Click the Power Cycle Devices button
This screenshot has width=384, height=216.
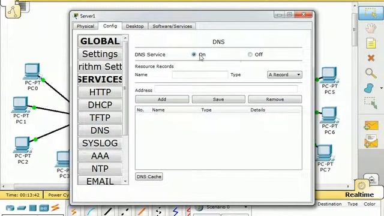pos(59,195)
